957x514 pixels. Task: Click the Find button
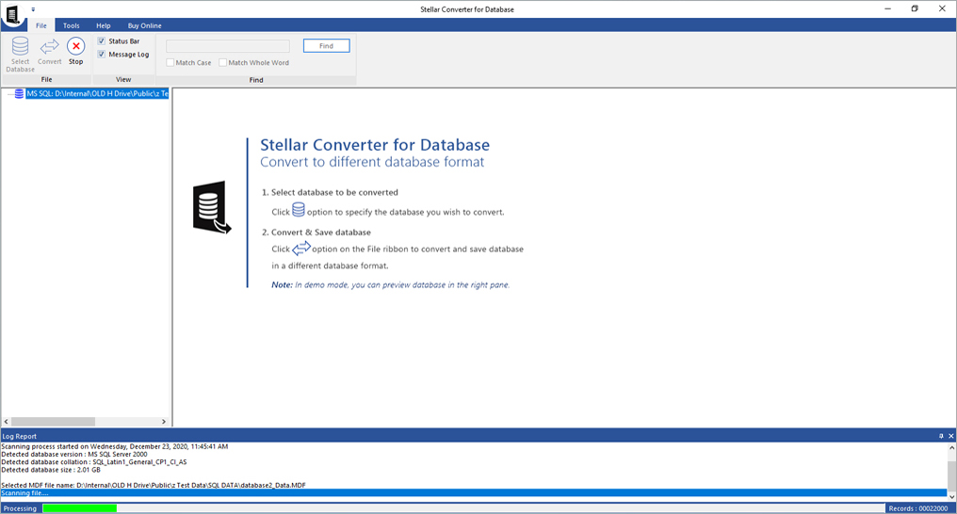(x=327, y=46)
